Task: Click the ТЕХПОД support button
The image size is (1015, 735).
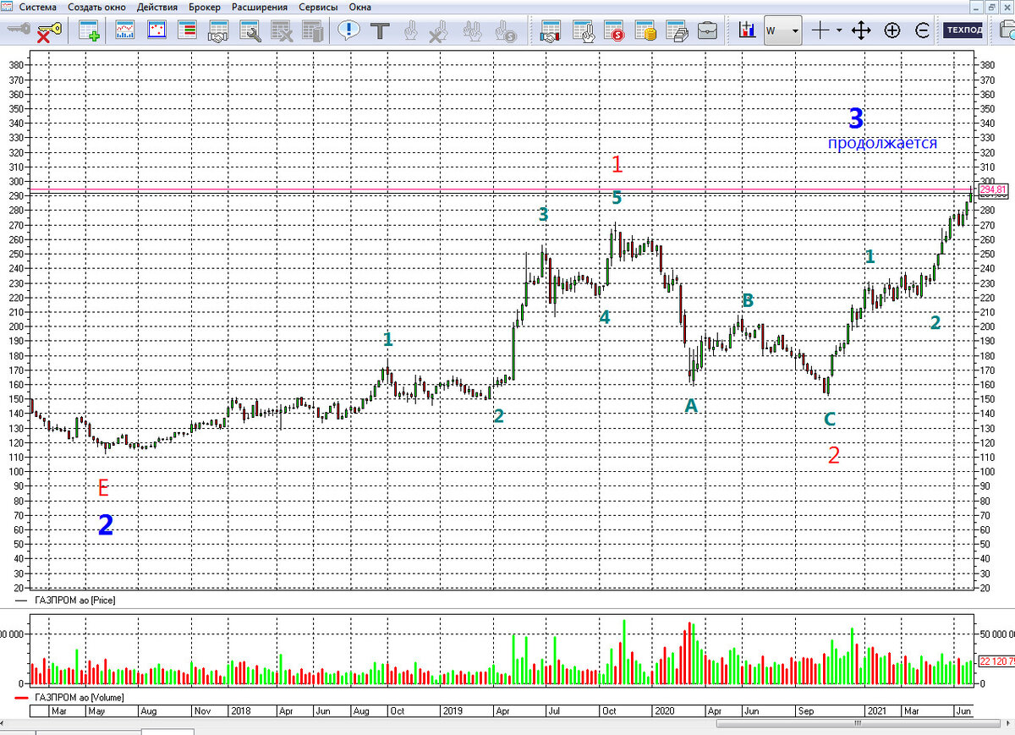Action: point(964,30)
